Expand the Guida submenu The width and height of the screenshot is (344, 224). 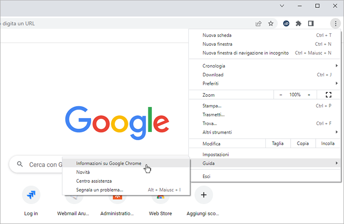(x=265, y=163)
